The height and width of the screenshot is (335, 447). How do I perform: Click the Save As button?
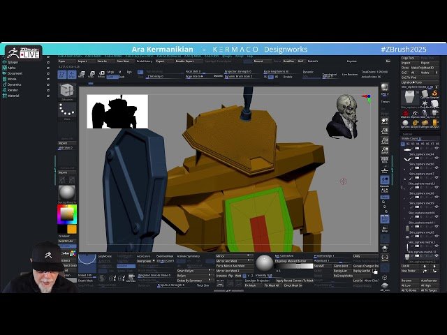tap(105, 61)
